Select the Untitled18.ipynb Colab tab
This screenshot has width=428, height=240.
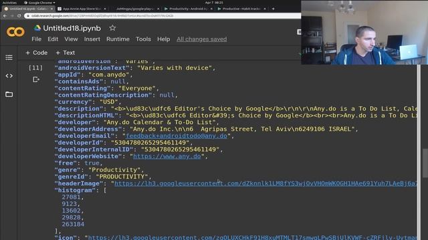[28, 9]
